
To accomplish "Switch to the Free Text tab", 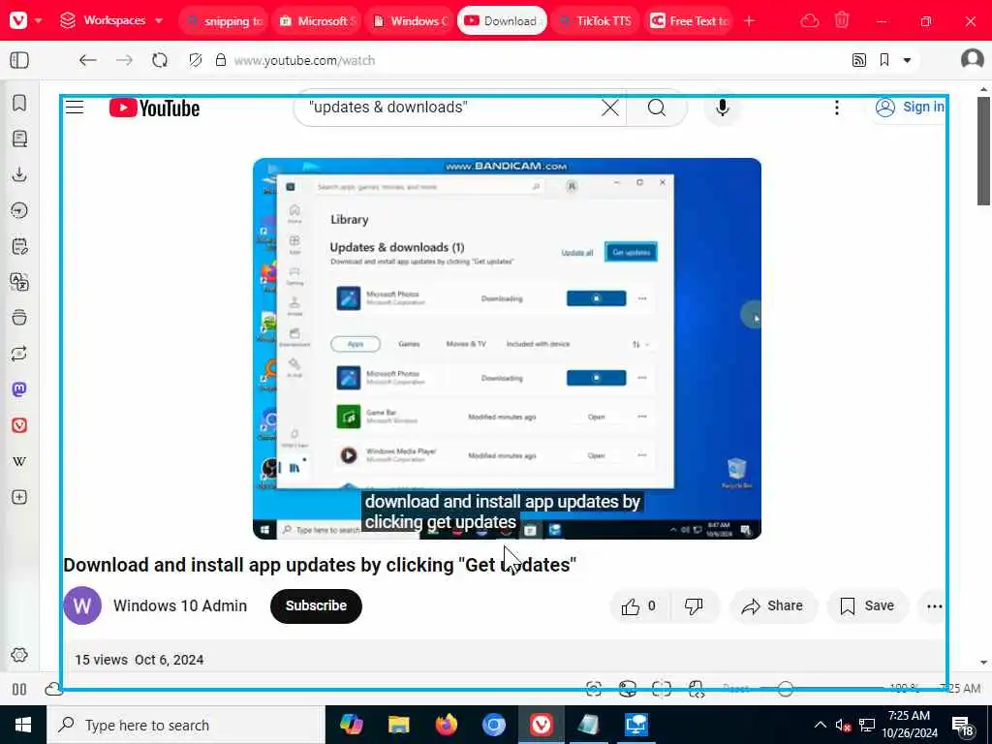I will click(688, 21).
